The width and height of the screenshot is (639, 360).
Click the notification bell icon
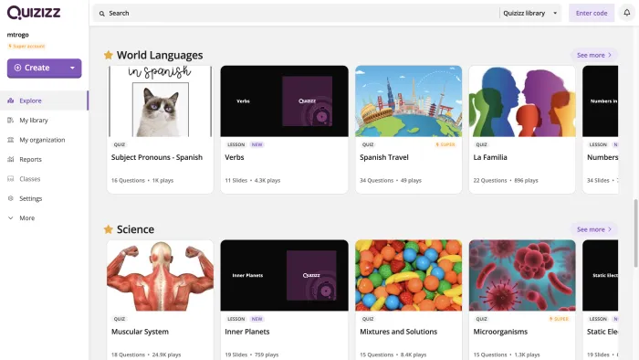[627, 13]
